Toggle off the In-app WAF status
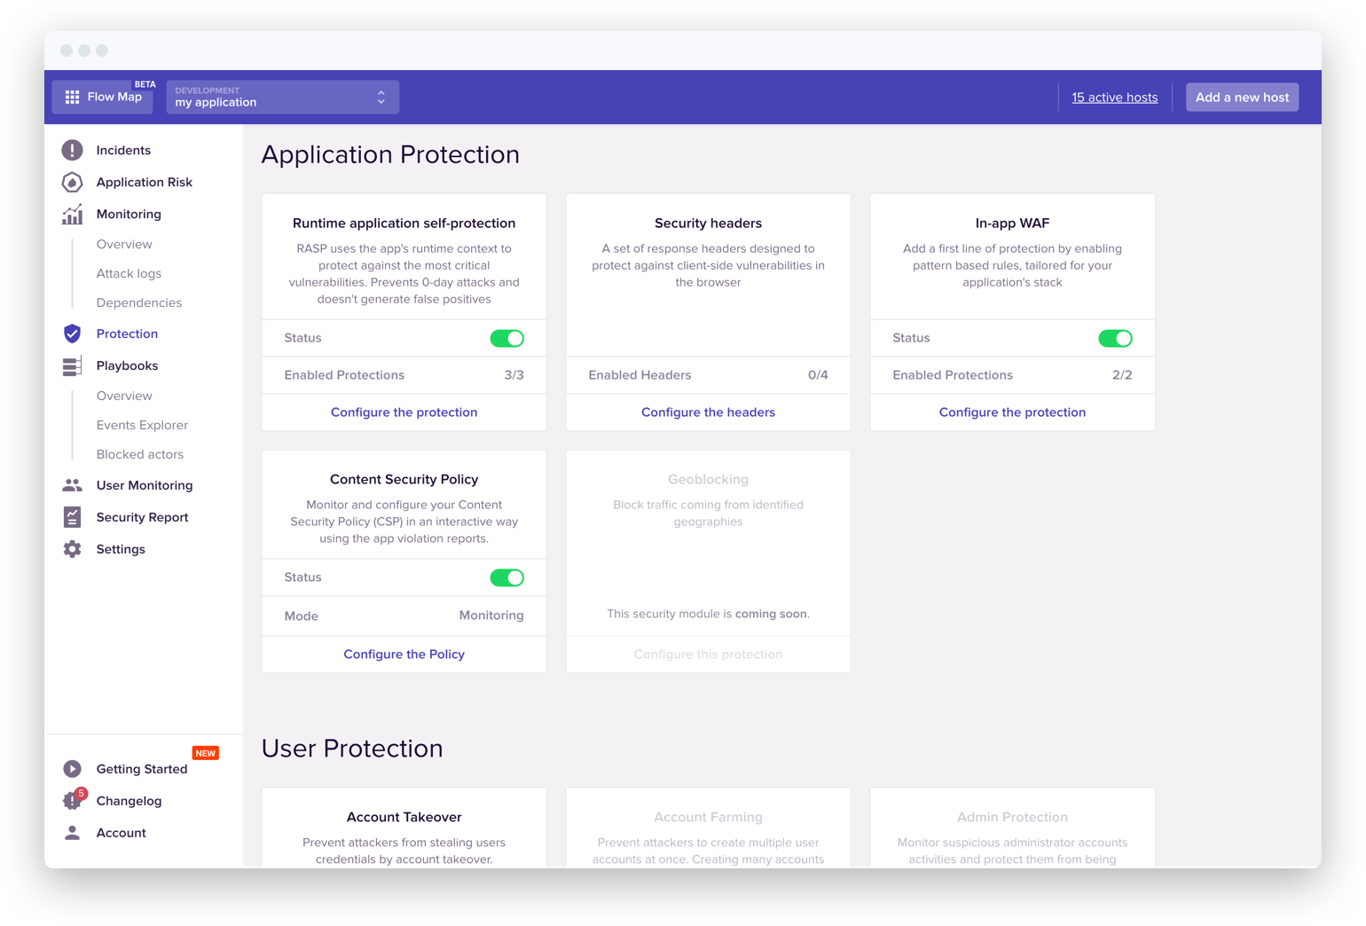Image resolution: width=1366 pixels, height=926 pixels. 1116,338
